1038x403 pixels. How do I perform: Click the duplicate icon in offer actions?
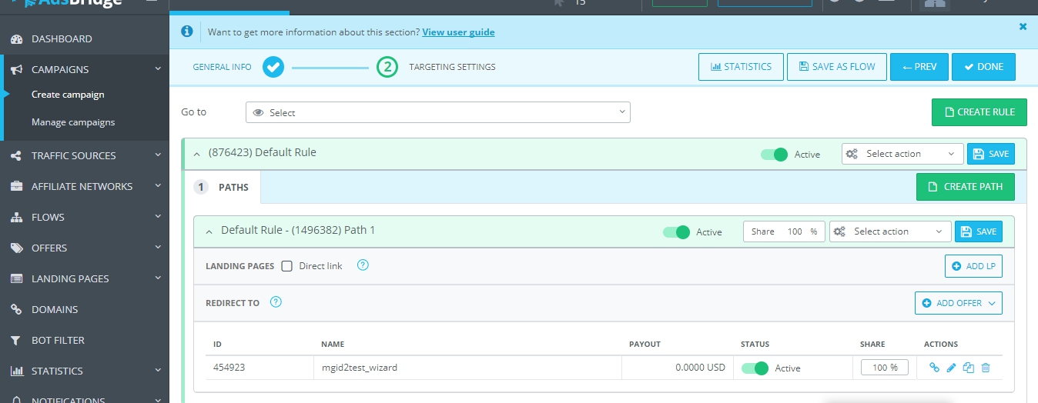pyautogui.click(x=969, y=368)
